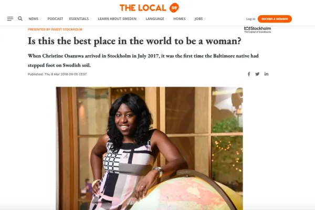Open the Language dropdown

[156, 19]
